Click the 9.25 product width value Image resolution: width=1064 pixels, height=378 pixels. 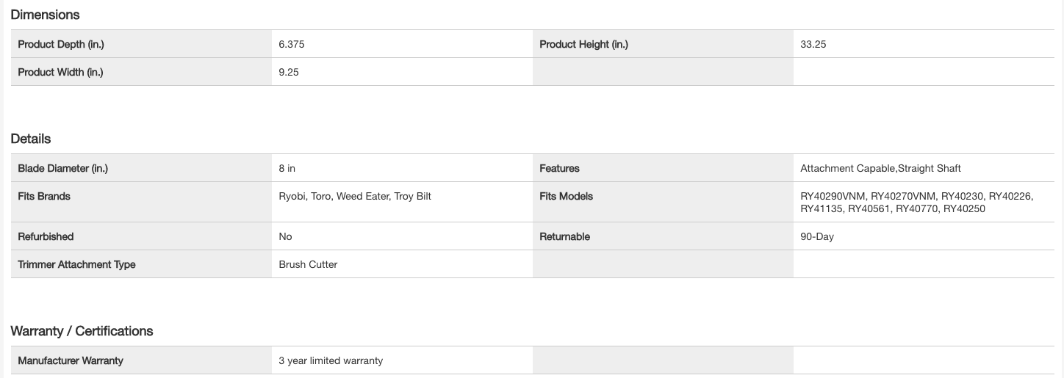point(289,72)
